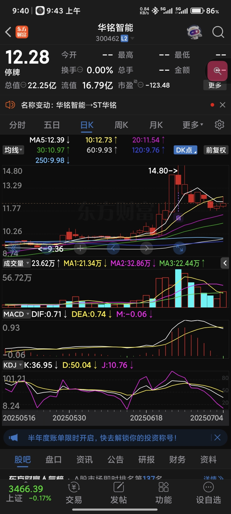The image size is (231, 514).
Task: Tap the L2 level badge
Action: tap(124, 39)
